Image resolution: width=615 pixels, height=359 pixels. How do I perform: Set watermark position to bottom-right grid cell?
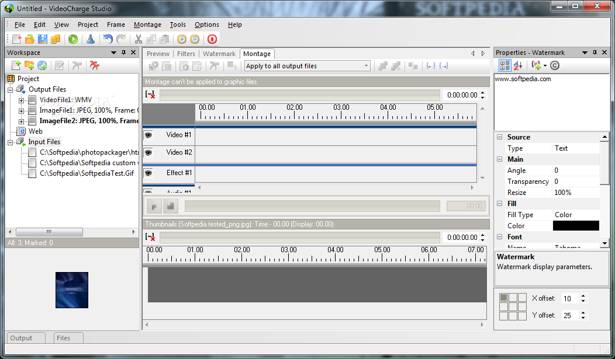pos(523,316)
